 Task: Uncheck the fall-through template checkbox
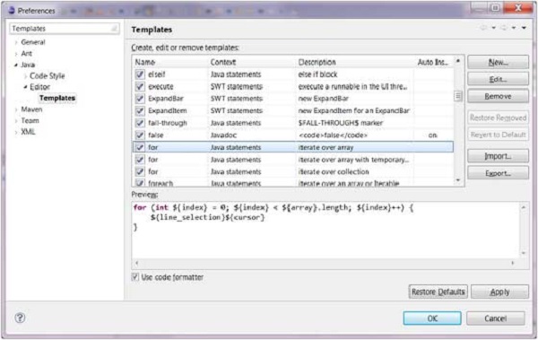(140, 123)
